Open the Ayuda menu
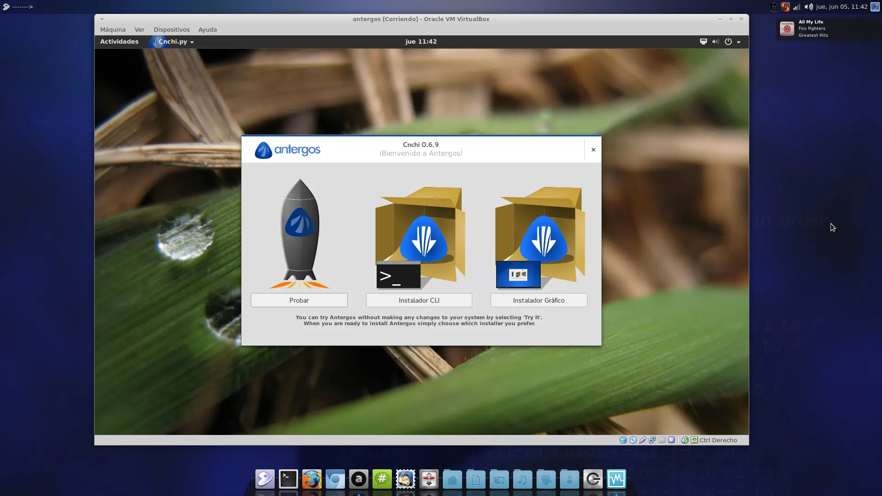Screen dimensions: 882x496 click(x=208, y=29)
